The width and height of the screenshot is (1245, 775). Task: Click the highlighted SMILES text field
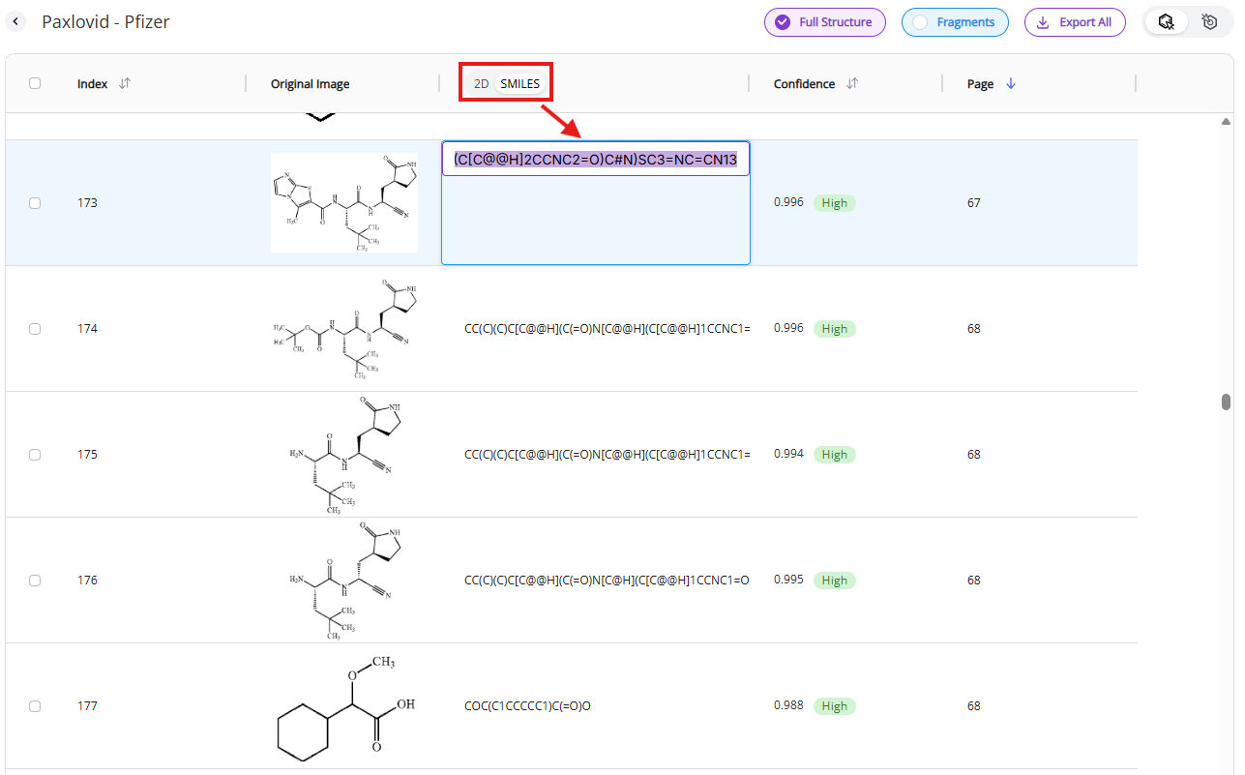click(x=595, y=160)
